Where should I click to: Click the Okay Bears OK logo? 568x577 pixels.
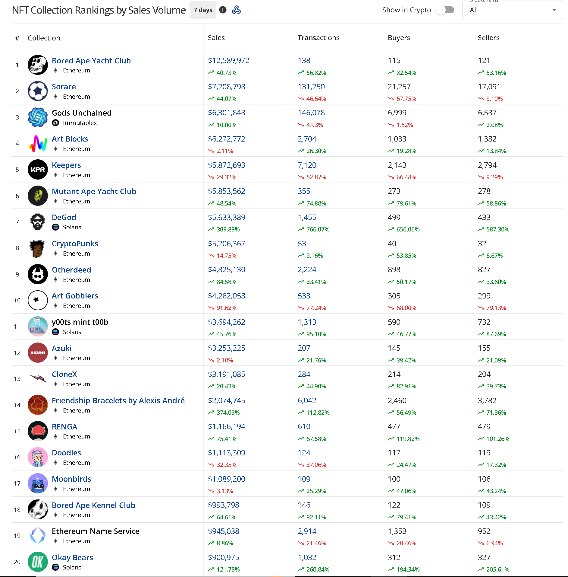(38, 562)
